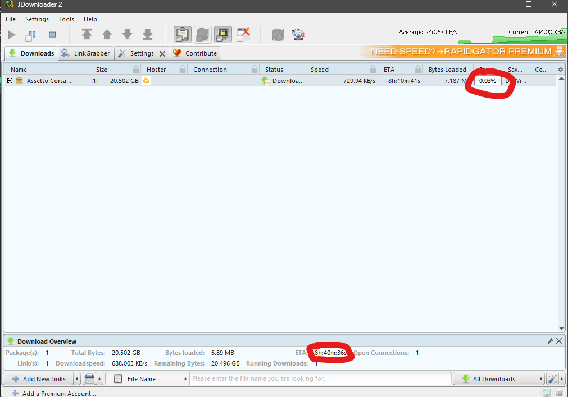Open column settings gear in table header

pyautogui.click(x=561, y=70)
